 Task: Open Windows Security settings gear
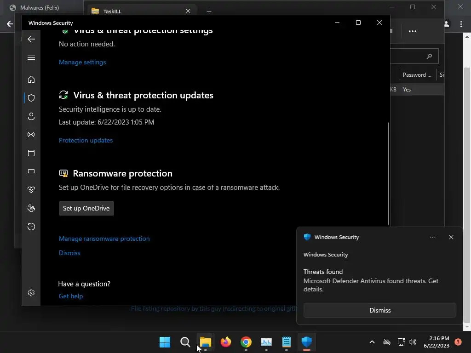click(x=31, y=293)
